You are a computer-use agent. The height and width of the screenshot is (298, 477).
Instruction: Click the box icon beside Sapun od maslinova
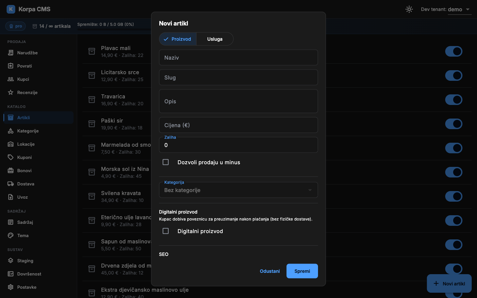[x=92, y=245]
